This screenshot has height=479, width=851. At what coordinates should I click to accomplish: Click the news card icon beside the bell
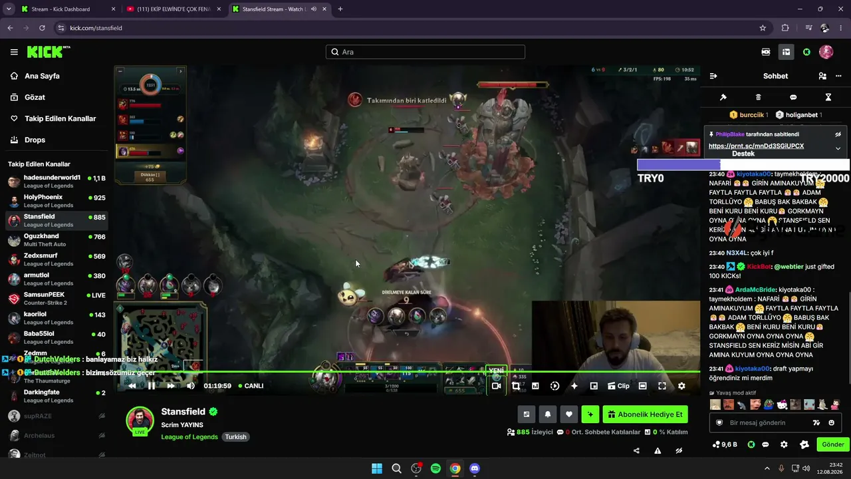527,414
